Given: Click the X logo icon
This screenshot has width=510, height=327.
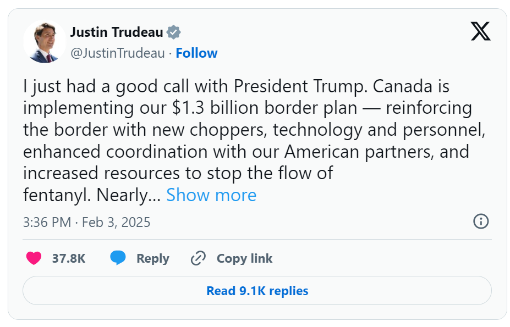Looking at the screenshot, I should tap(480, 31).
